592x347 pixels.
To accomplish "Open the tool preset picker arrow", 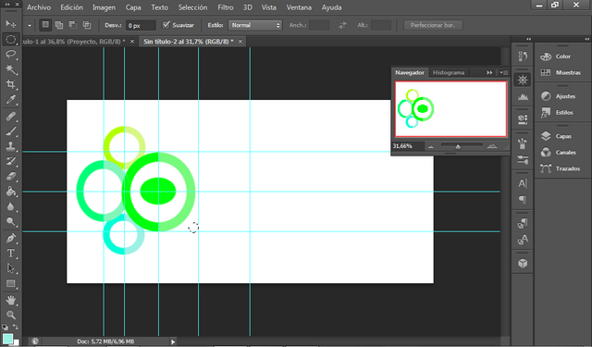I will point(29,25).
